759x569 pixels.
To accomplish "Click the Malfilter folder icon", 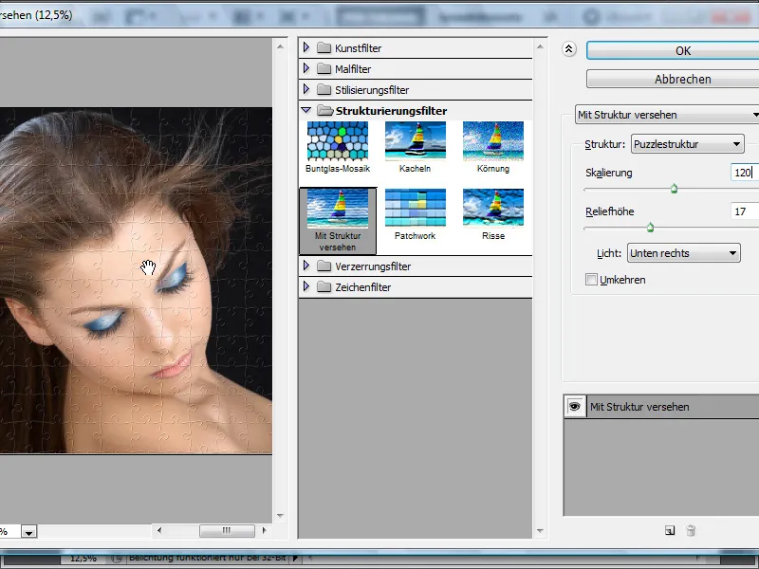I will coord(324,68).
